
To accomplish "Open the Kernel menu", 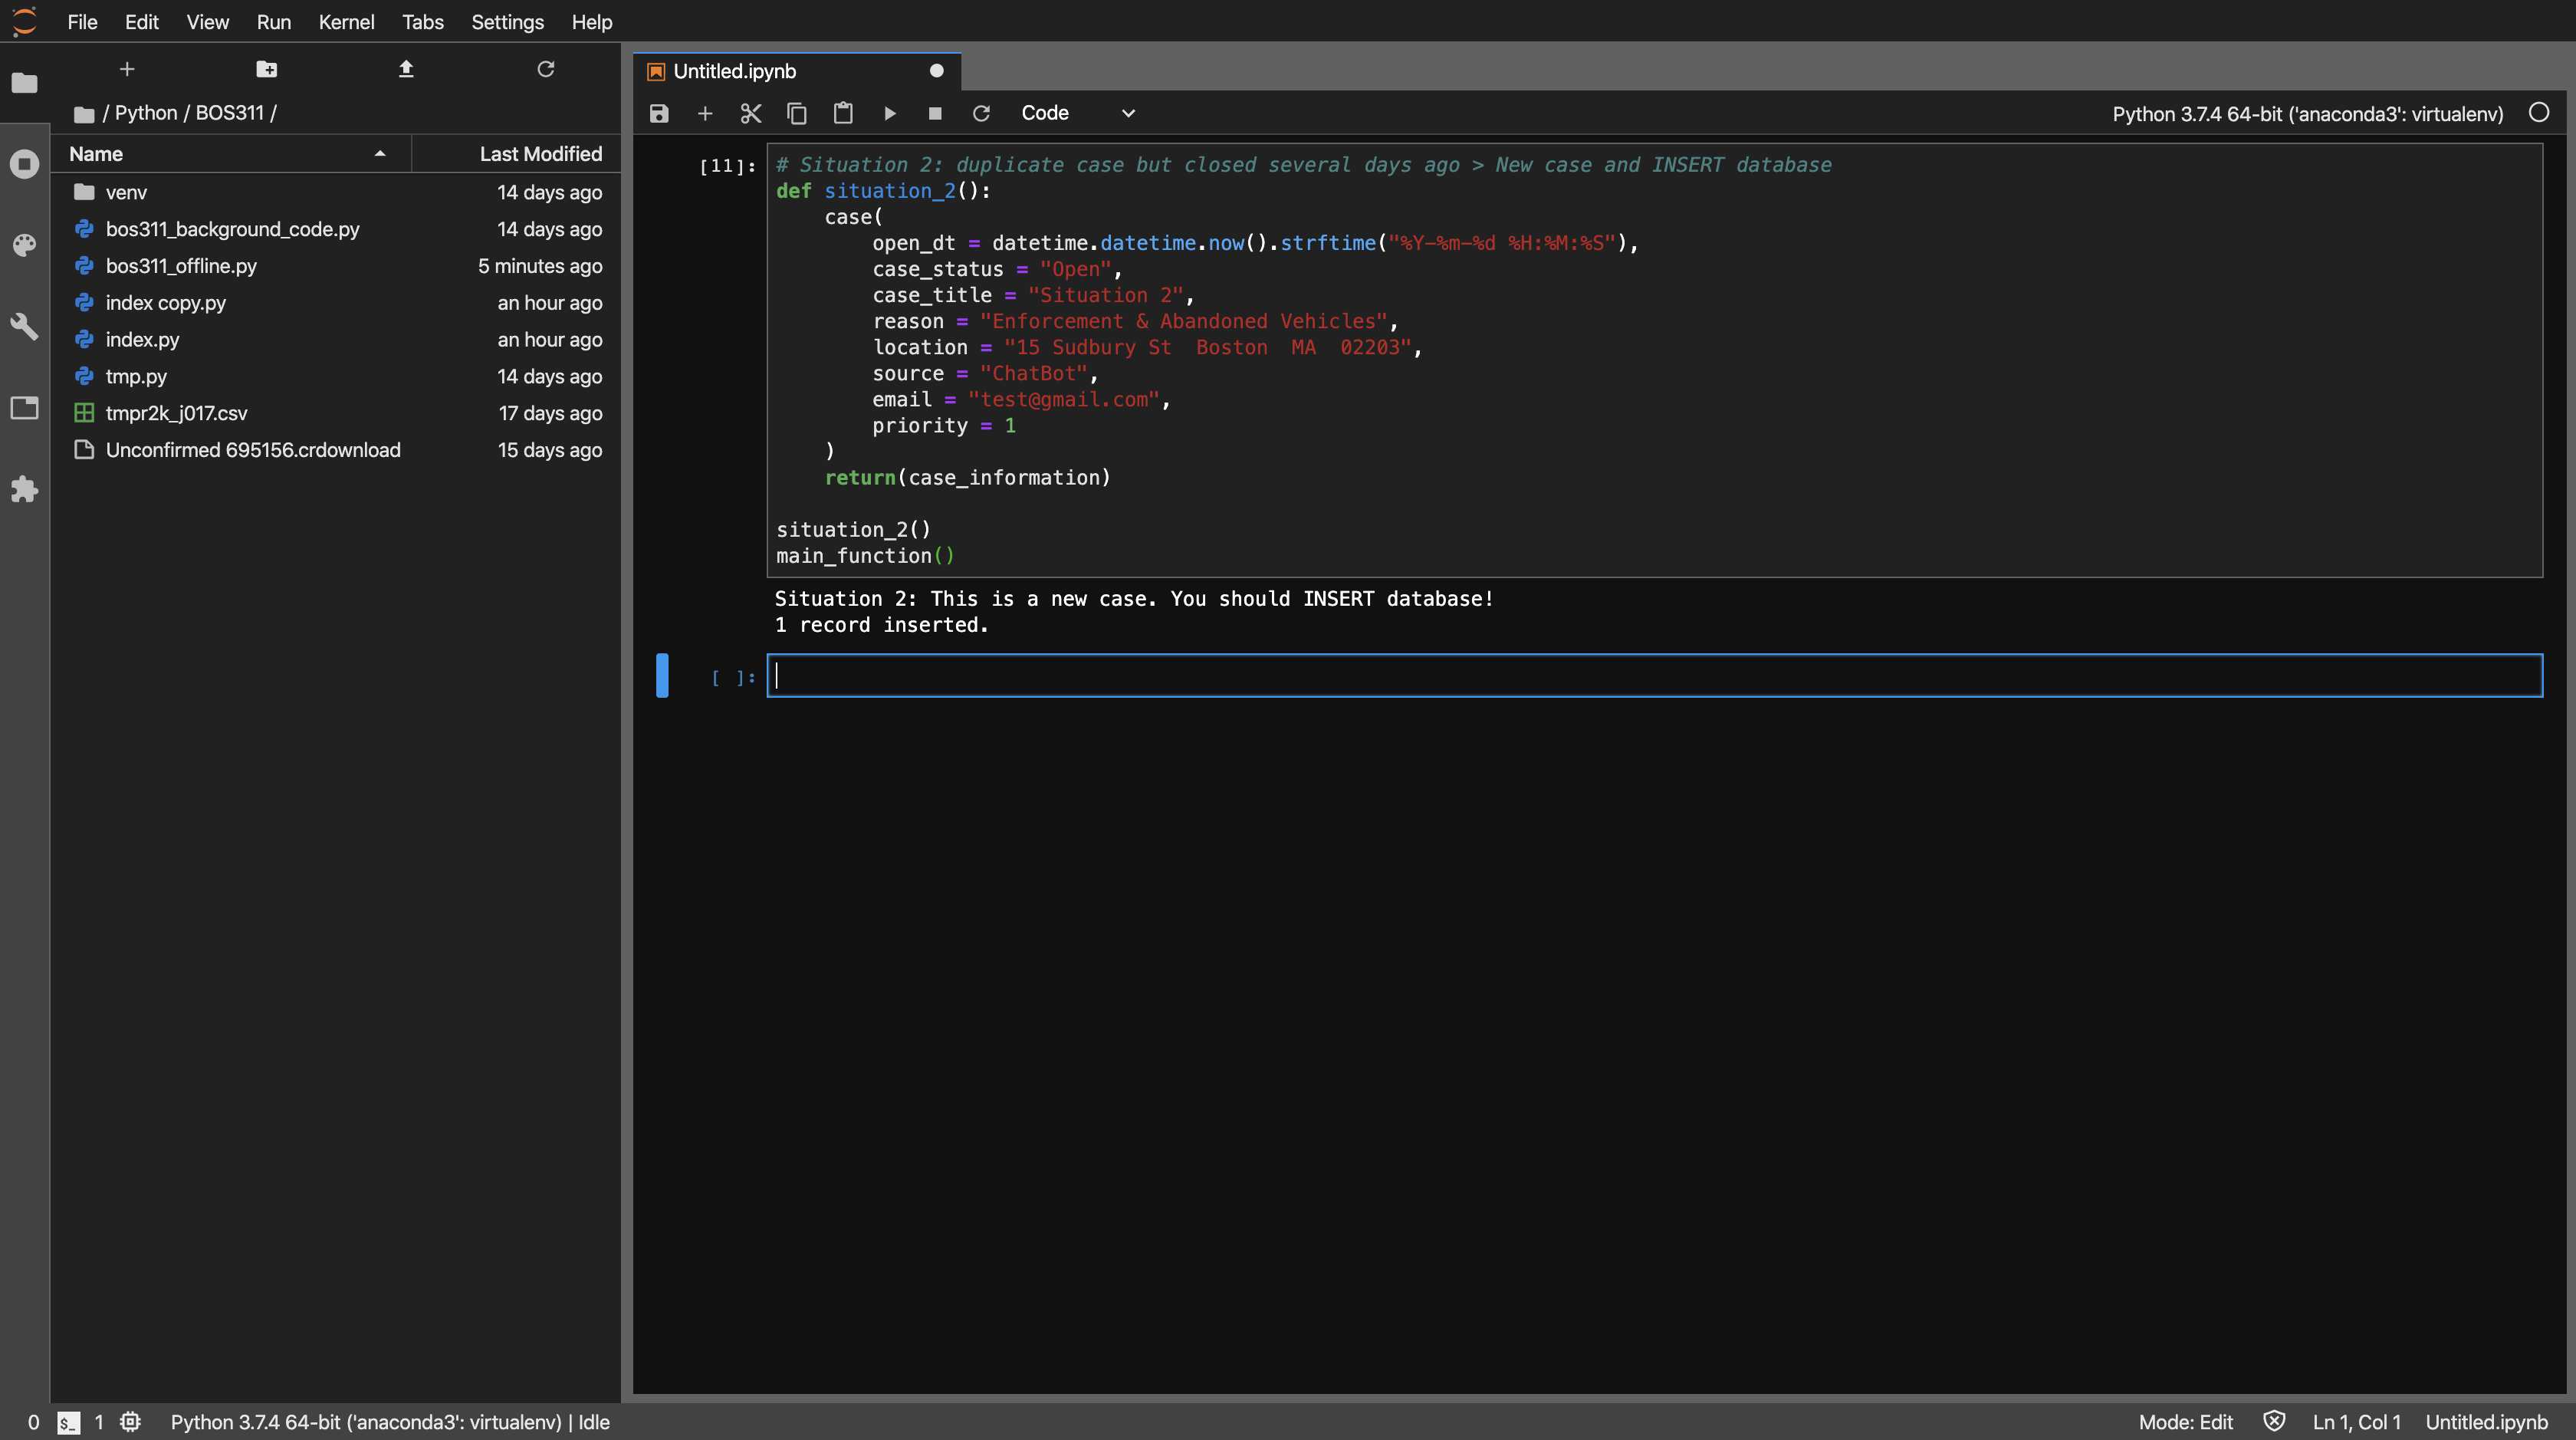I will 346,22.
